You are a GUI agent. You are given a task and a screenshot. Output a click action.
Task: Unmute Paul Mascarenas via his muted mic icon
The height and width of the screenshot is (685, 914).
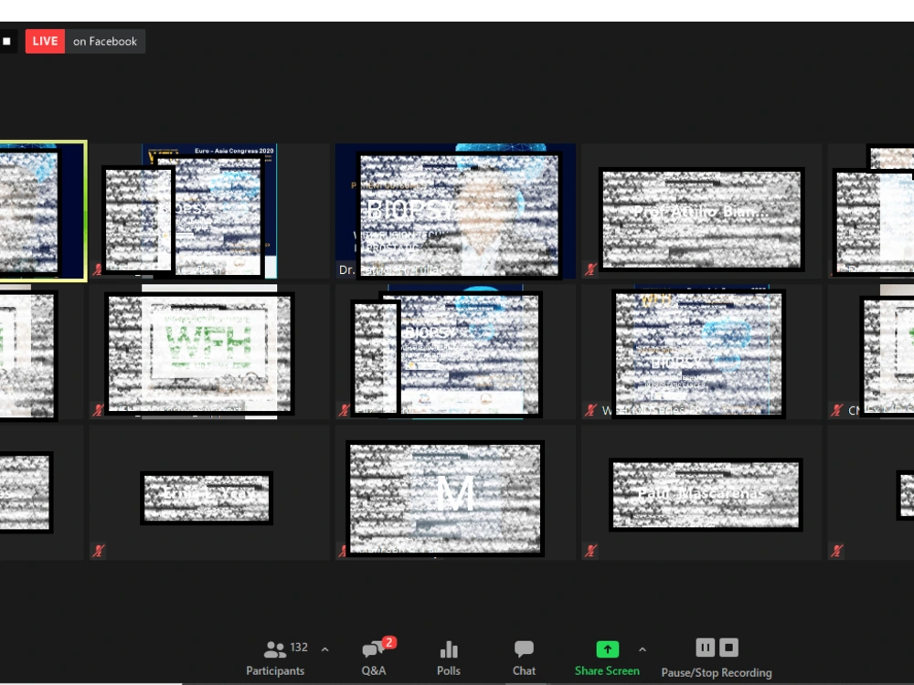click(591, 551)
